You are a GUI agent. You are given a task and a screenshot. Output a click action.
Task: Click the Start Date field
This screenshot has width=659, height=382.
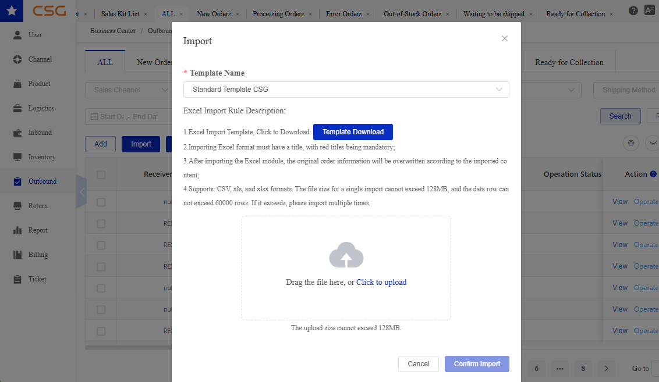[x=112, y=117]
